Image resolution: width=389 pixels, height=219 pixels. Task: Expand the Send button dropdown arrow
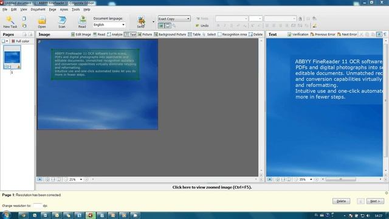click(x=153, y=22)
